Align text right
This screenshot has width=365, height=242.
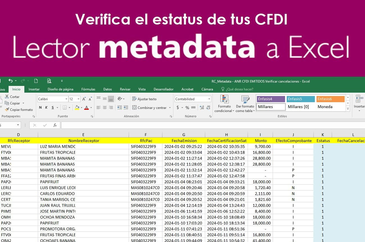(111, 108)
